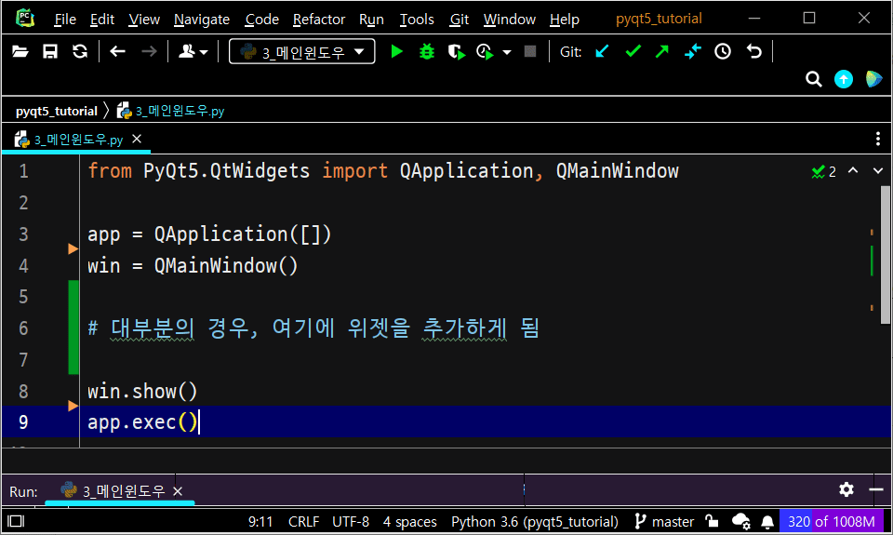Click the 4 spaces indent setting
The width and height of the screenshot is (893, 535).
point(409,521)
